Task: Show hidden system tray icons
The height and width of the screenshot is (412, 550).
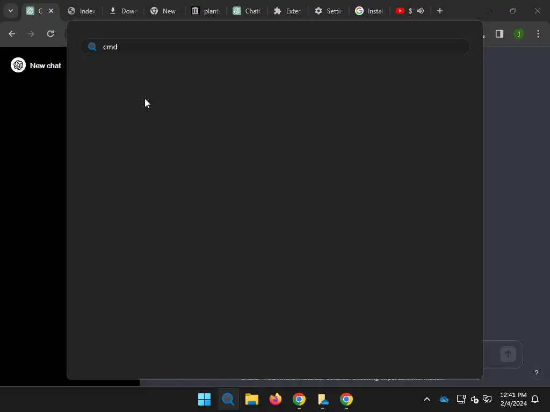Action: 427,399
